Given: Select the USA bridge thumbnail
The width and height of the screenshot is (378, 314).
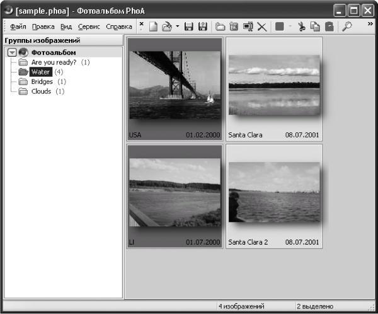Looking at the screenshot, I should coord(175,89).
